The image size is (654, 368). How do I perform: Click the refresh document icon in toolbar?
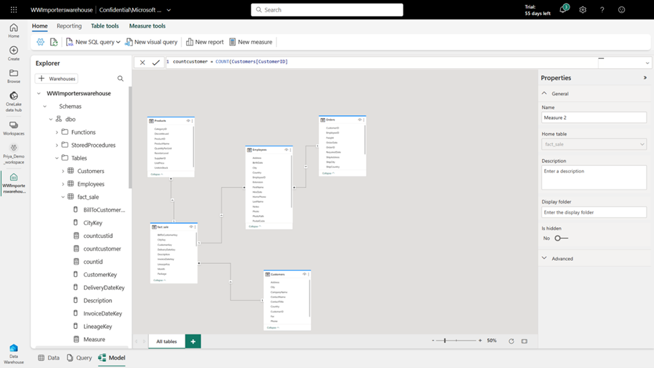pos(54,42)
